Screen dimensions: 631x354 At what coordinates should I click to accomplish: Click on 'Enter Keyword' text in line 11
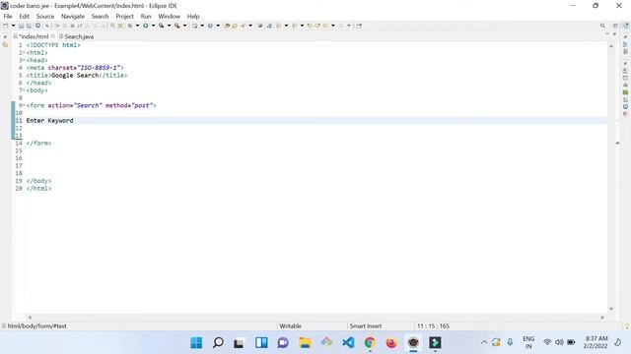pos(49,120)
